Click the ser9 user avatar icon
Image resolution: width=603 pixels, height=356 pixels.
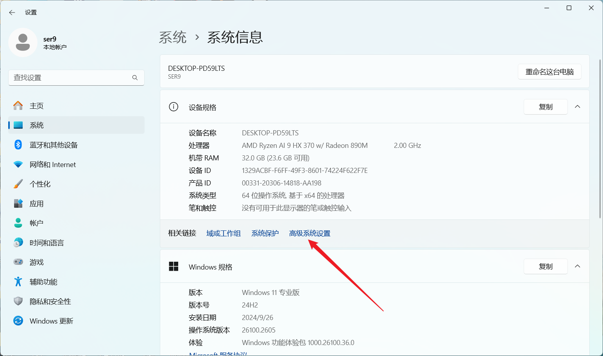(x=23, y=42)
